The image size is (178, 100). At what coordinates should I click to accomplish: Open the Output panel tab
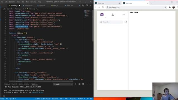click(14, 84)
